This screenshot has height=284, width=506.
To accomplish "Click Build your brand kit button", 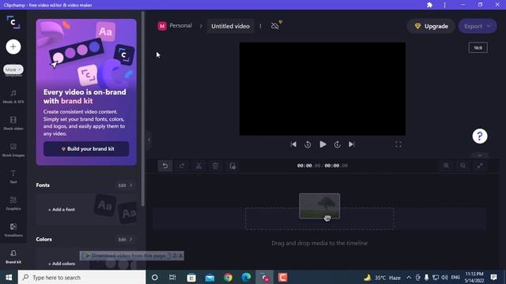I will 86,149.
